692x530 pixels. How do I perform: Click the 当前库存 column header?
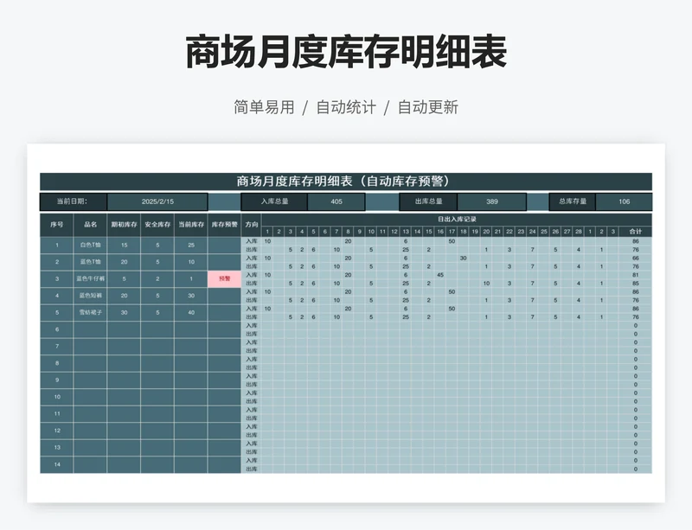(x=191, y=225)
